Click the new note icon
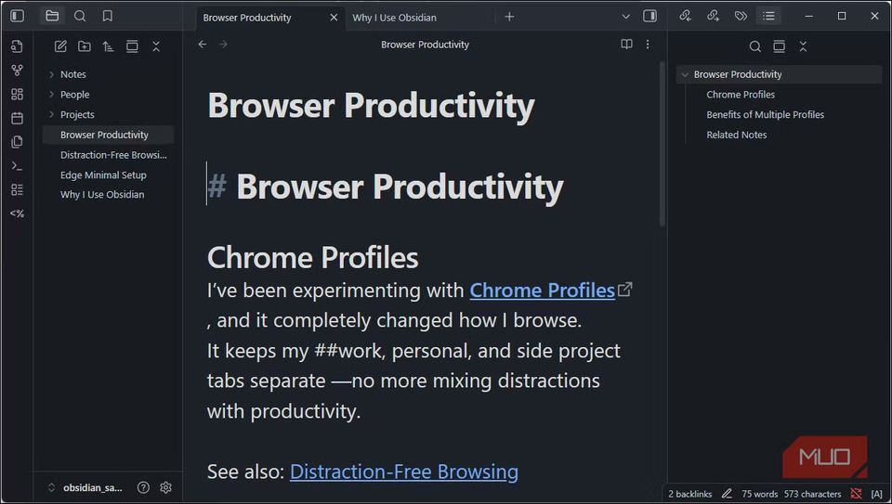This screenshot has width=892, height=504. coord(60,46)
